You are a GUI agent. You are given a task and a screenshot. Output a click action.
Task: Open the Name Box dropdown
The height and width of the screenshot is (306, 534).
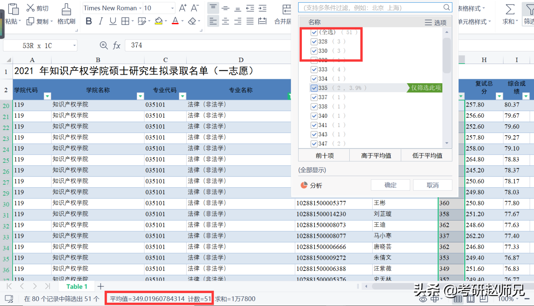pos(74,46)
